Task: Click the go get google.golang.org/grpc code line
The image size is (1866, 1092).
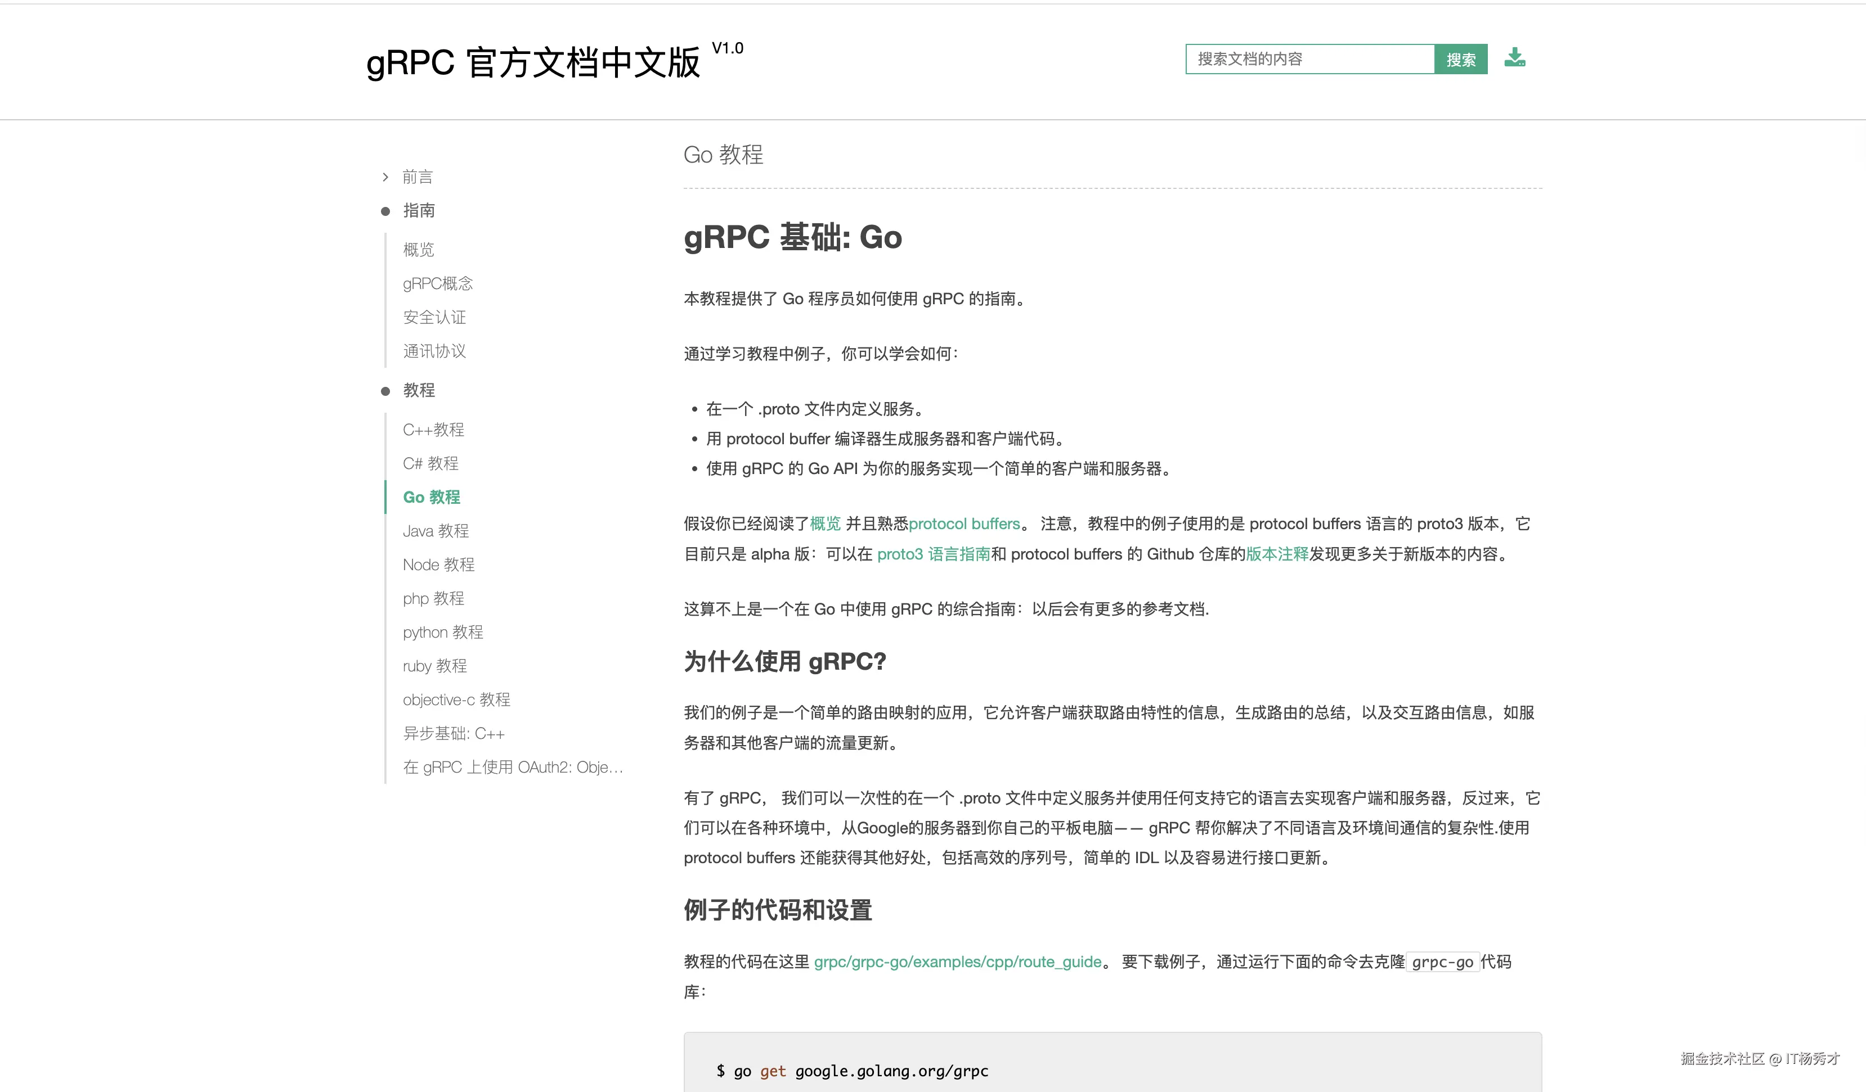Action: pos(853,1071)
